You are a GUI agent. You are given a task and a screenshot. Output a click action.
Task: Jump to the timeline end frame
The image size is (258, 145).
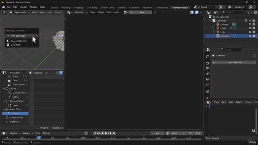coord(114,133)
